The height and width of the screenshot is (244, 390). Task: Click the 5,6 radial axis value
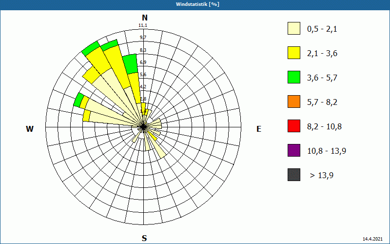[143, 75]
